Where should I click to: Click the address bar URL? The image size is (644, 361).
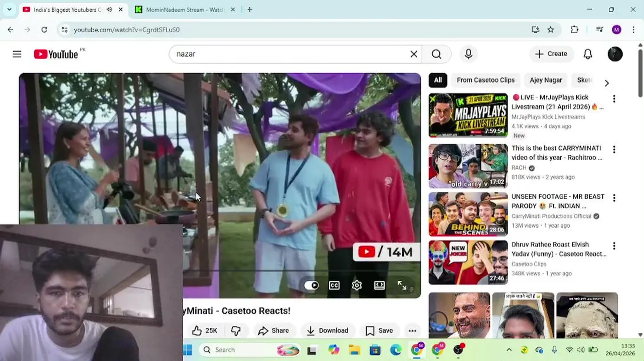click(x=126, y=30)
